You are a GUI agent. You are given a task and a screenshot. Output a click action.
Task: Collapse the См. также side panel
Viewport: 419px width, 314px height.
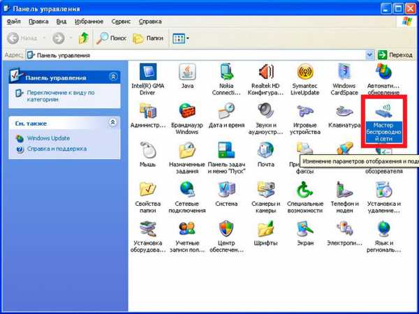113,123
